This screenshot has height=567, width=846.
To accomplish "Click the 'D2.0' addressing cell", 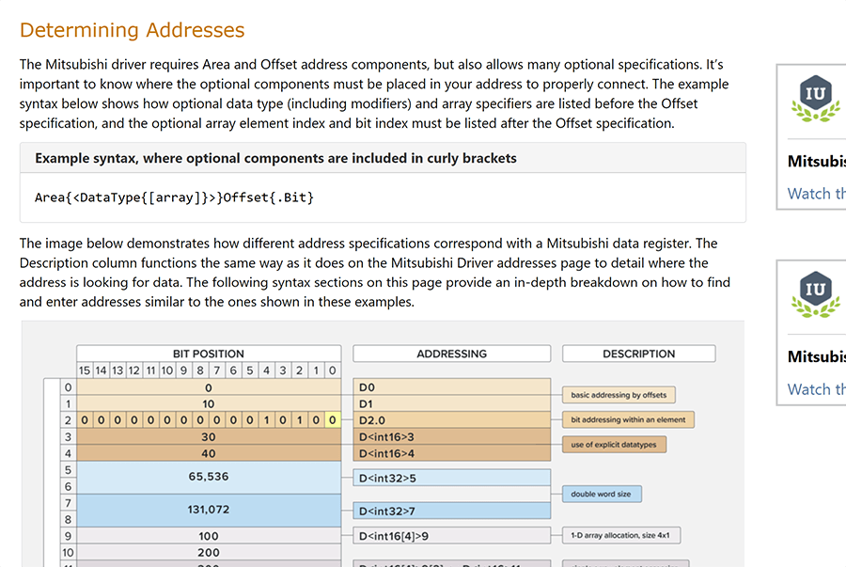I will click(451, 420).
